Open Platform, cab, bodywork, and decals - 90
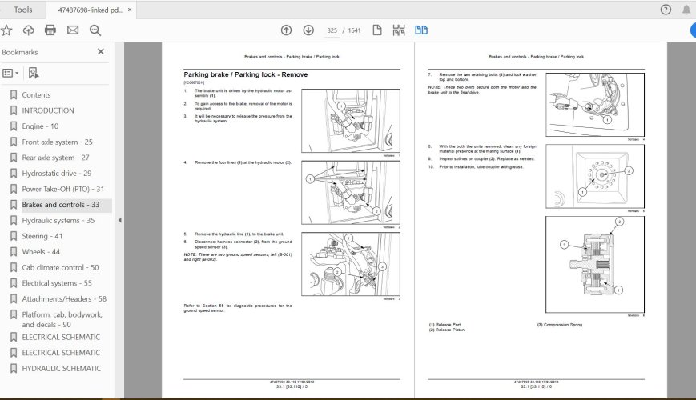This screenshot has width=696, height=400. (62, 319)
